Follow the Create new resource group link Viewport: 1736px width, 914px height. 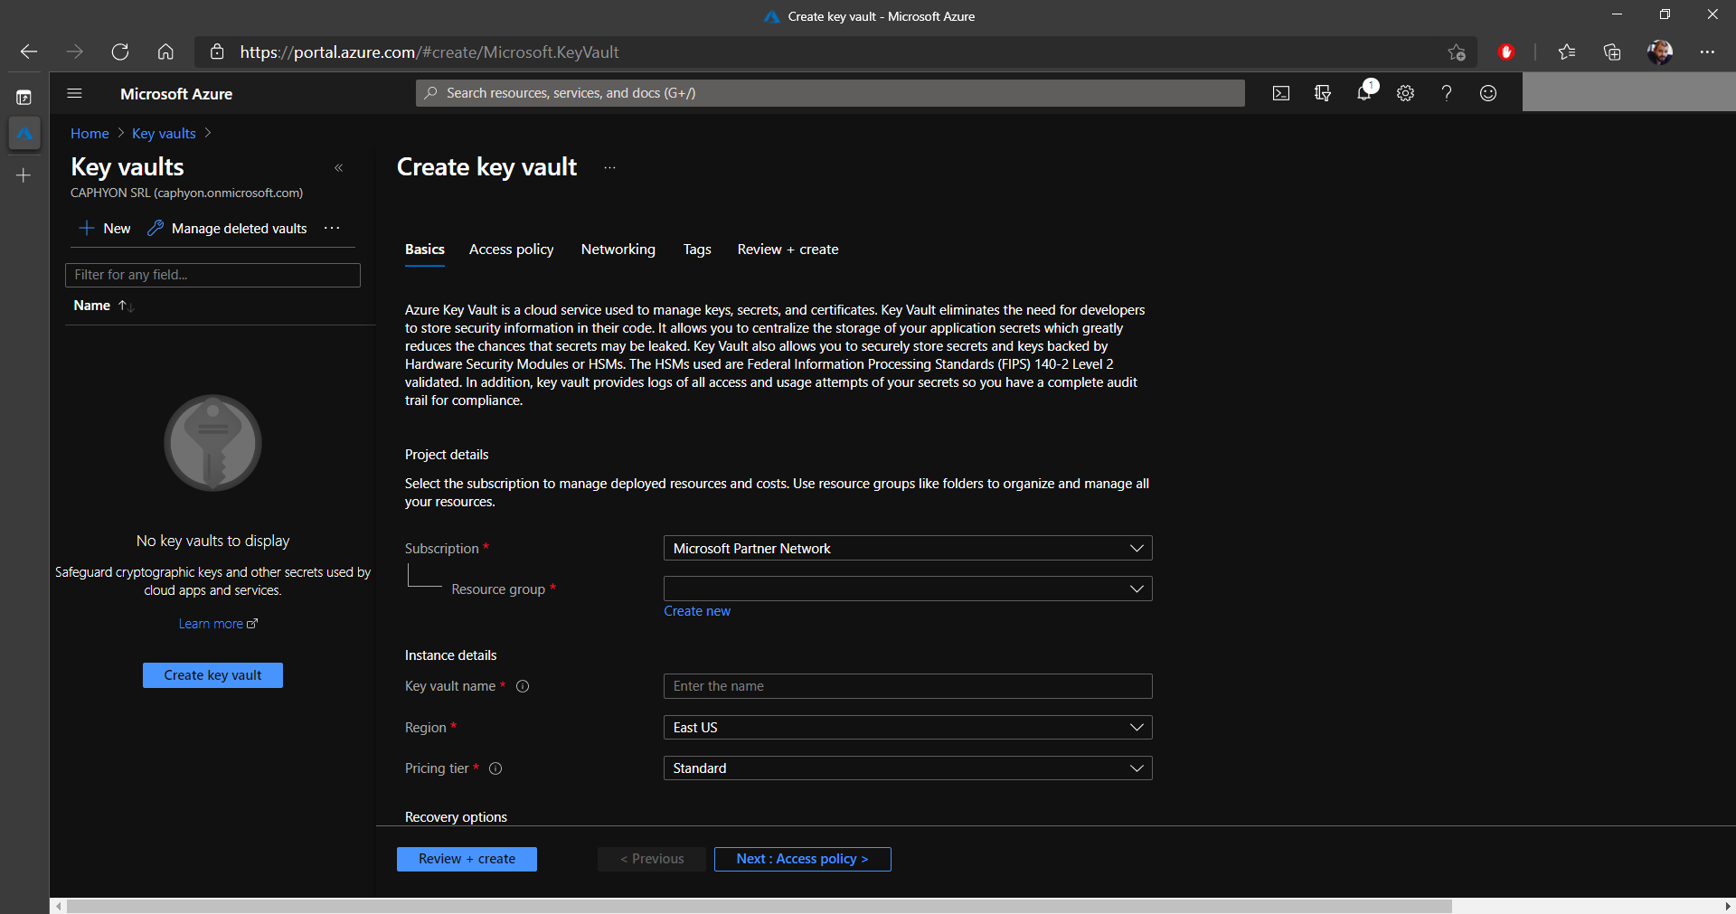coord(697,611)
